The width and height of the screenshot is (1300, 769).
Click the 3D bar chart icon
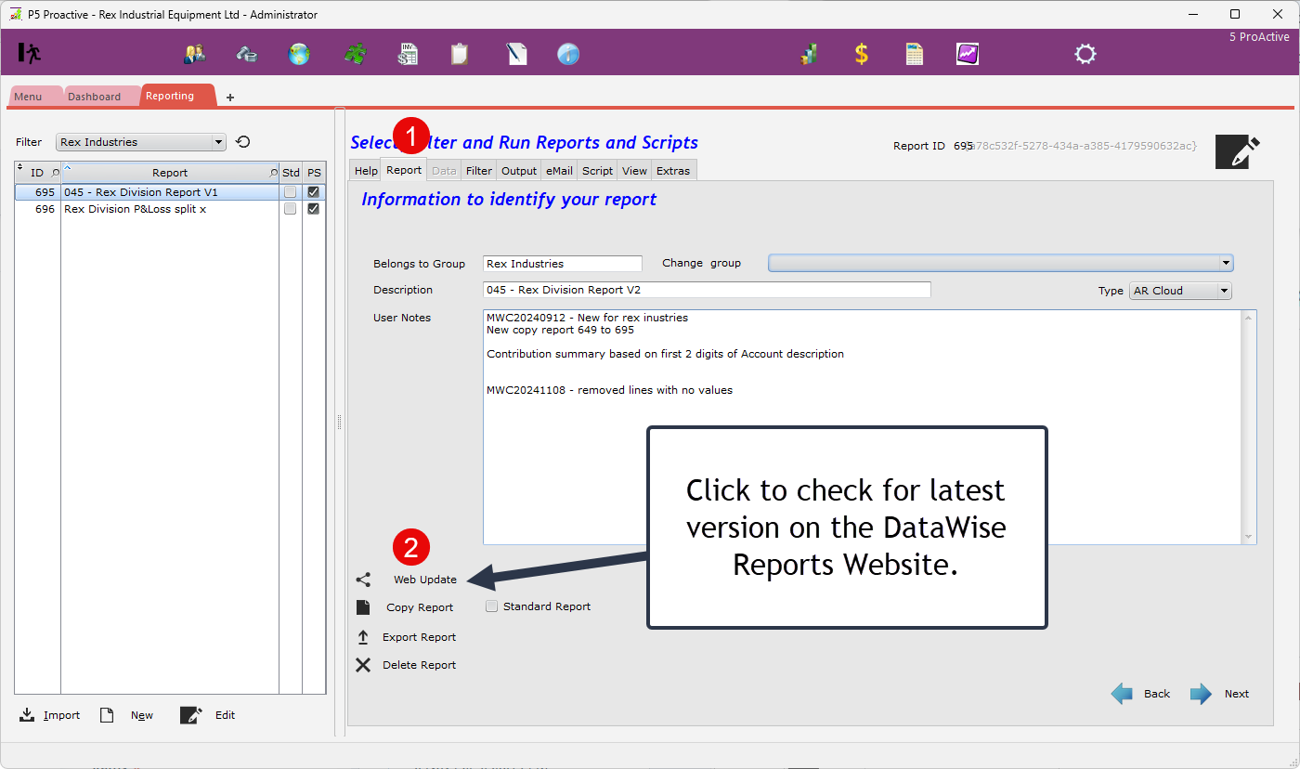[x=809, y=54]
